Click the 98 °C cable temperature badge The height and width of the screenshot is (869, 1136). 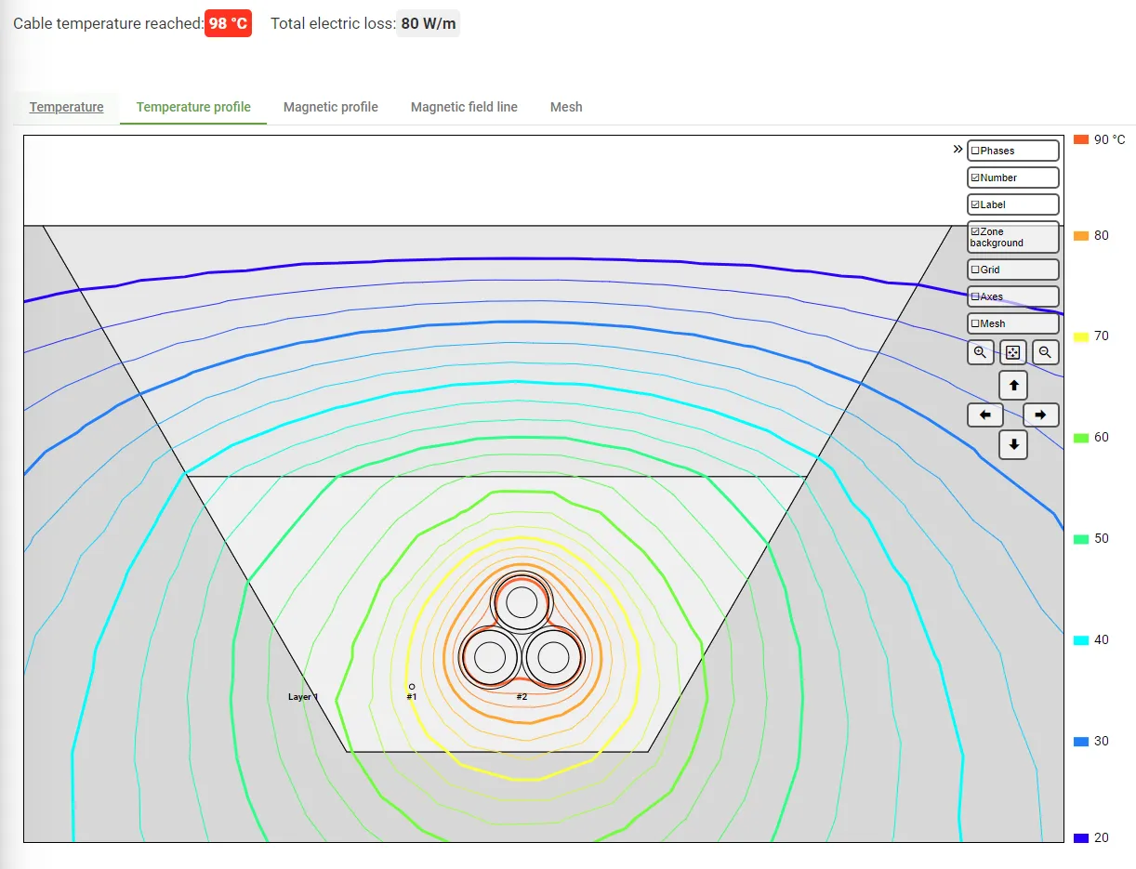(x=228, y=23)
